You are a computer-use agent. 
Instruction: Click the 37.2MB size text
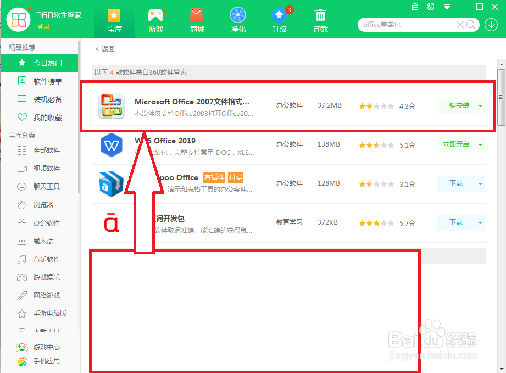click(330, 105)
